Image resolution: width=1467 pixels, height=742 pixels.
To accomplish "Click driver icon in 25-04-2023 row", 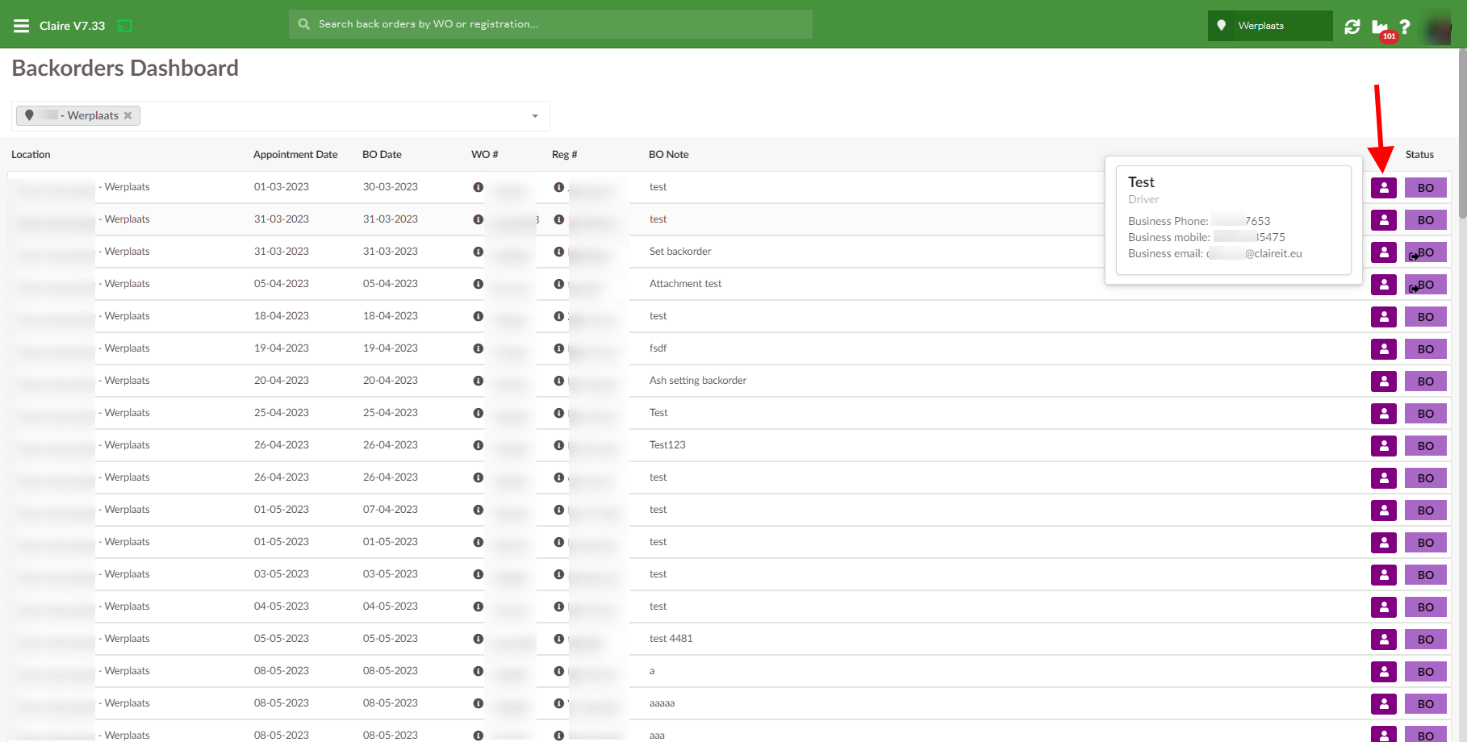I will point(1384,414).
